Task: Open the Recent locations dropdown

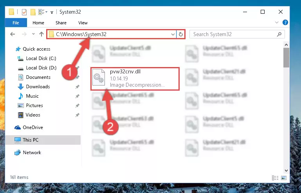Action: point(33,34)
